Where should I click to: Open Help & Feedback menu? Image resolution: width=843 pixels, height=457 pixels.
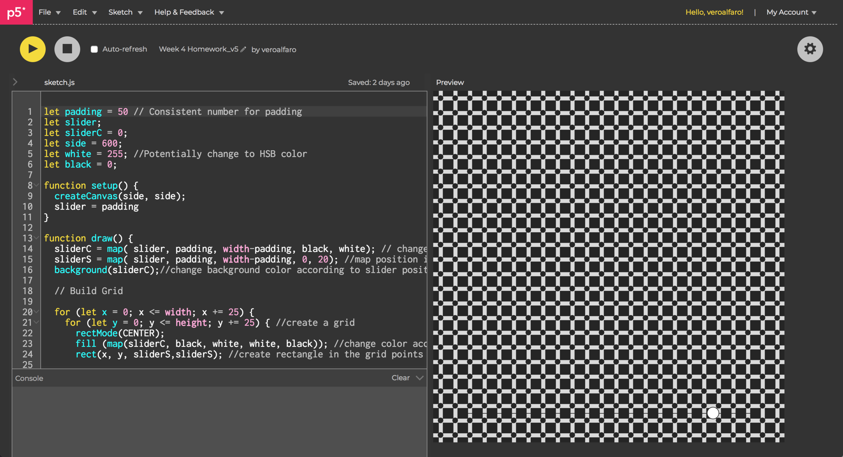(x=189, y=12)
